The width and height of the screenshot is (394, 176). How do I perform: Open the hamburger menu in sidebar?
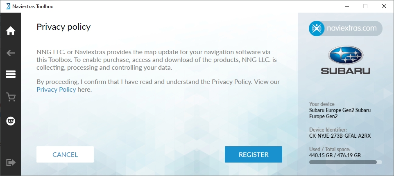pos(11,74)
